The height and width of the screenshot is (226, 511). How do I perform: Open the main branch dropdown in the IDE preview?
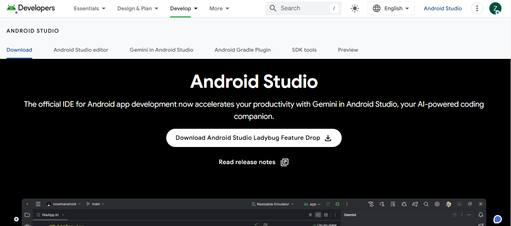pos(95,204)
